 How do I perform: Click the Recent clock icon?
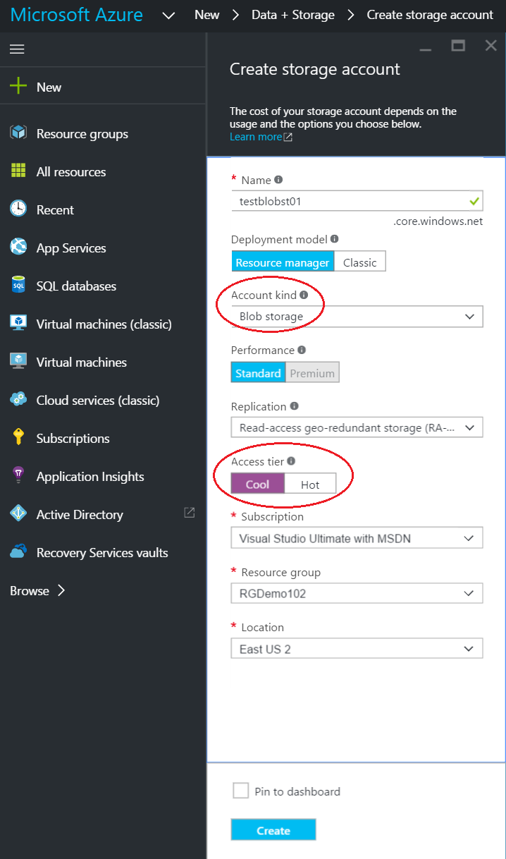pos(18,209)
